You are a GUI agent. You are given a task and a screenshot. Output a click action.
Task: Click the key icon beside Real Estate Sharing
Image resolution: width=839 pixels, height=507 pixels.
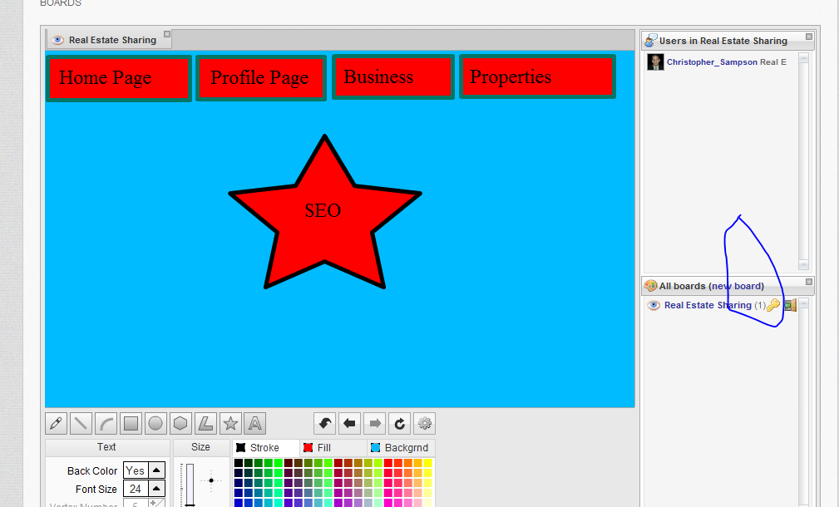tap(773, 305)
